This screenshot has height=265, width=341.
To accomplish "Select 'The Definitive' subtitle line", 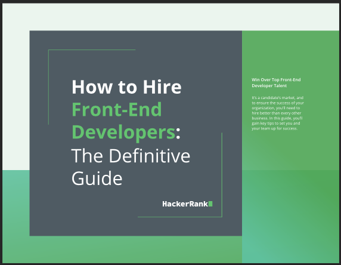I will click(x=131, y=155).
